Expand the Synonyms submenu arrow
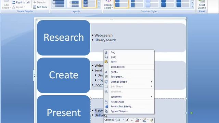The image size is (219, 123). (x=152, y=97)
